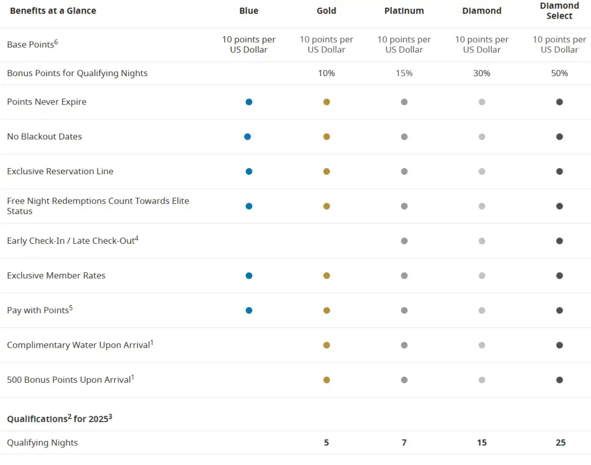
Task: Click Diamond Select dot for Free Night Redemptions
Action: point(559,206)
